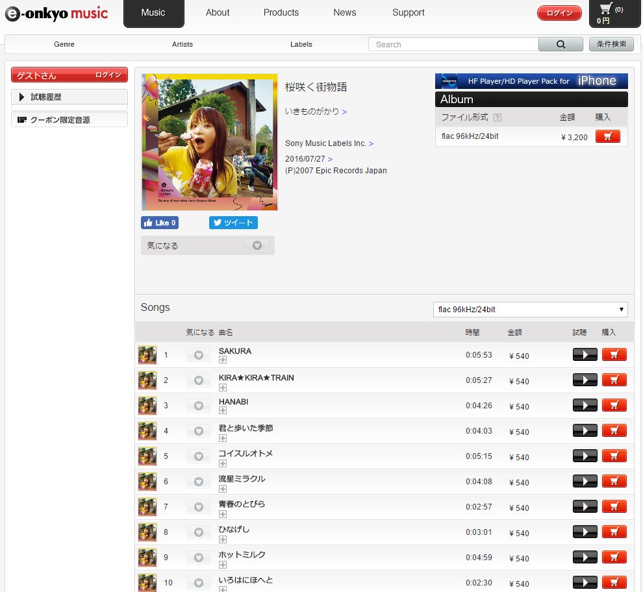Open the 2016/07/27 release date link

pos(309,159)
